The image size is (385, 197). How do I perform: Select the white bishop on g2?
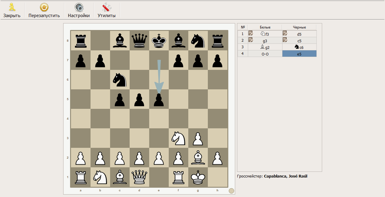coord(198,157)
